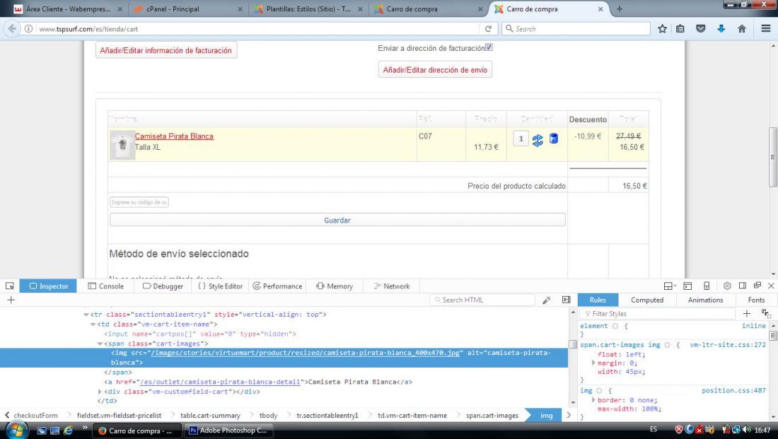
Task: Switch to the Animations sidebar tab
Action: [706, 300]
